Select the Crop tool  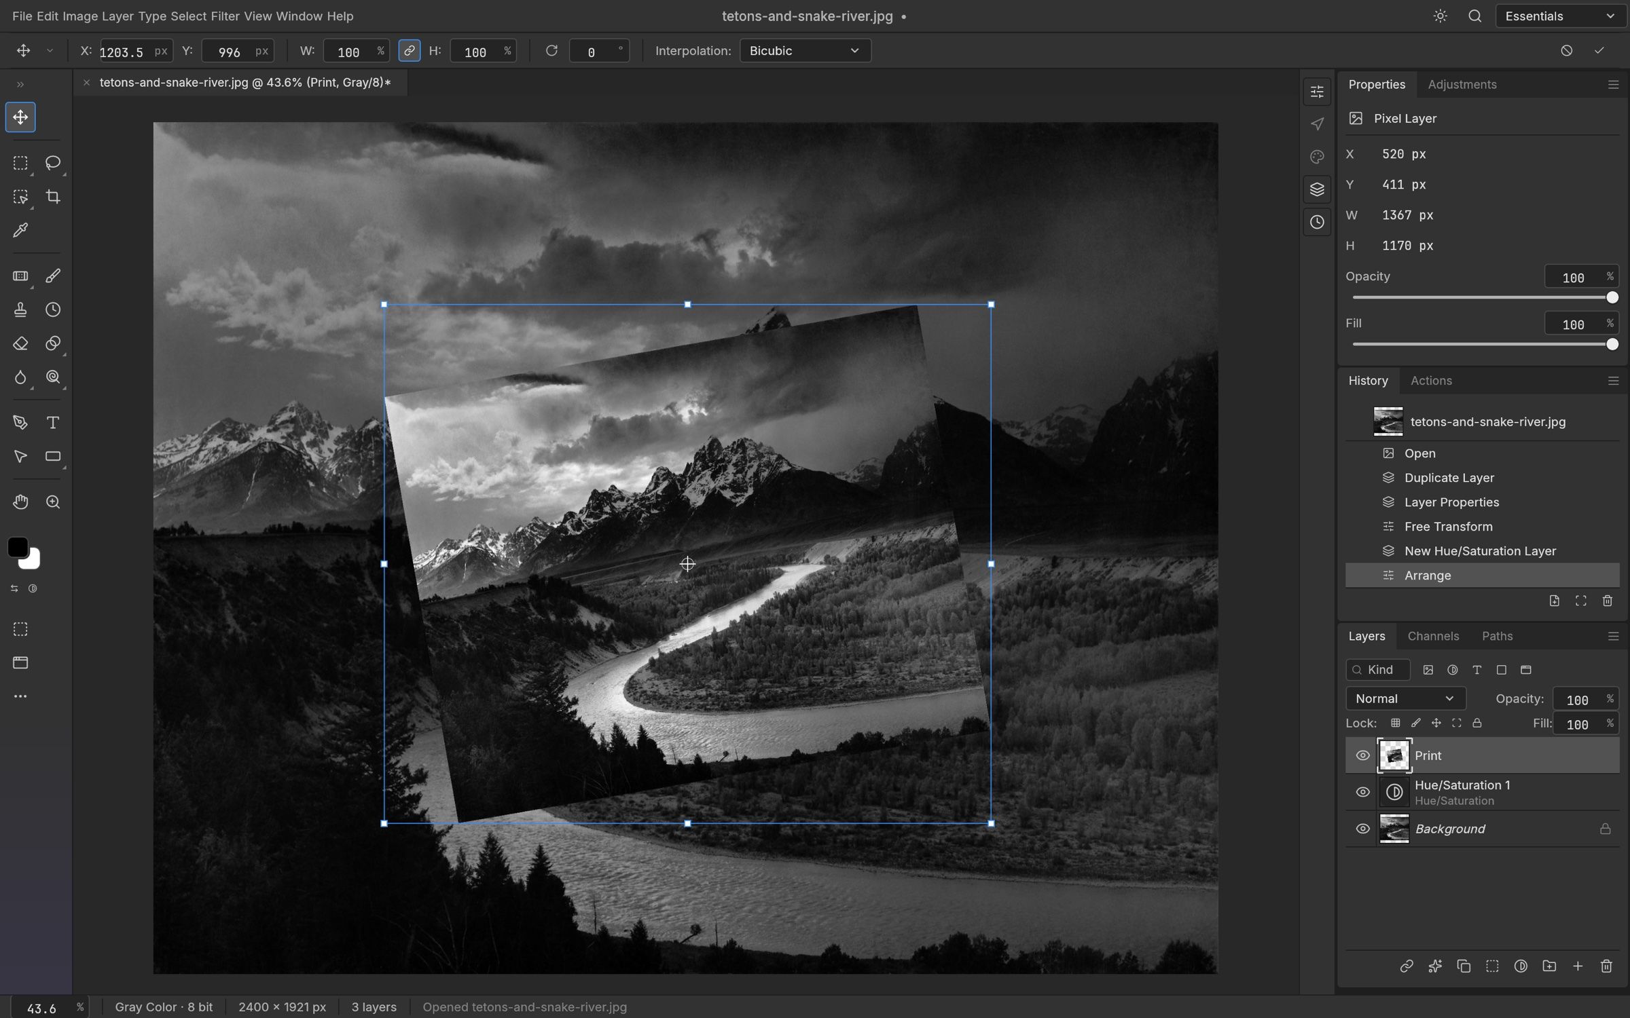[x=53, y=197]
